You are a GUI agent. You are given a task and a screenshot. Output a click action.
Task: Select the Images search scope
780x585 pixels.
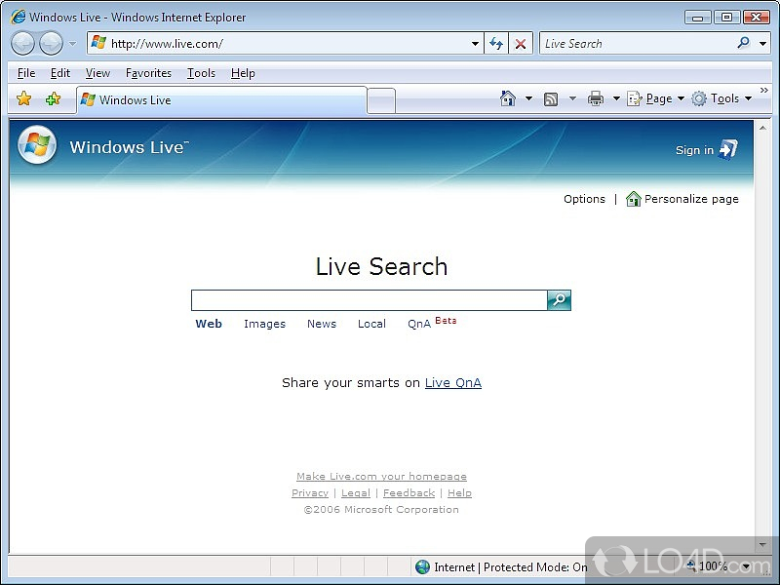[x=264, y=324]
